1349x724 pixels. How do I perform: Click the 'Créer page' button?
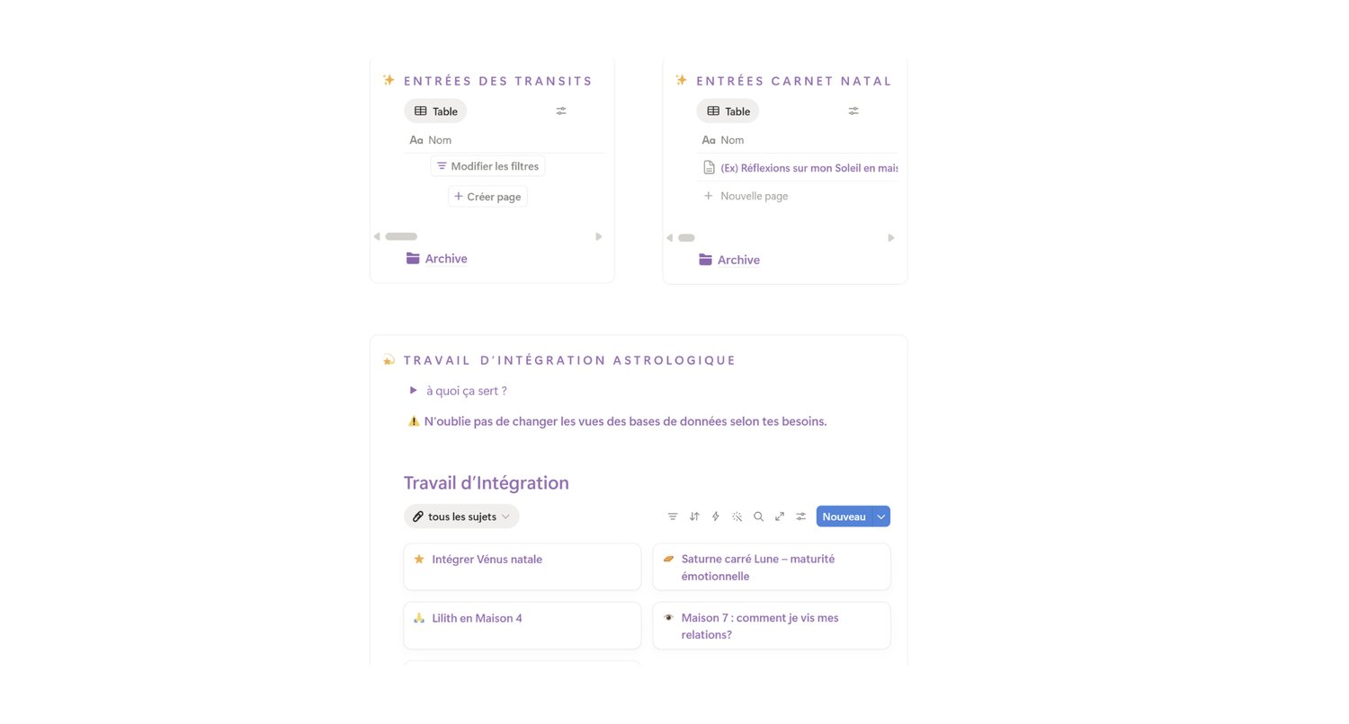pyautogui.click(x=487, y=197)
